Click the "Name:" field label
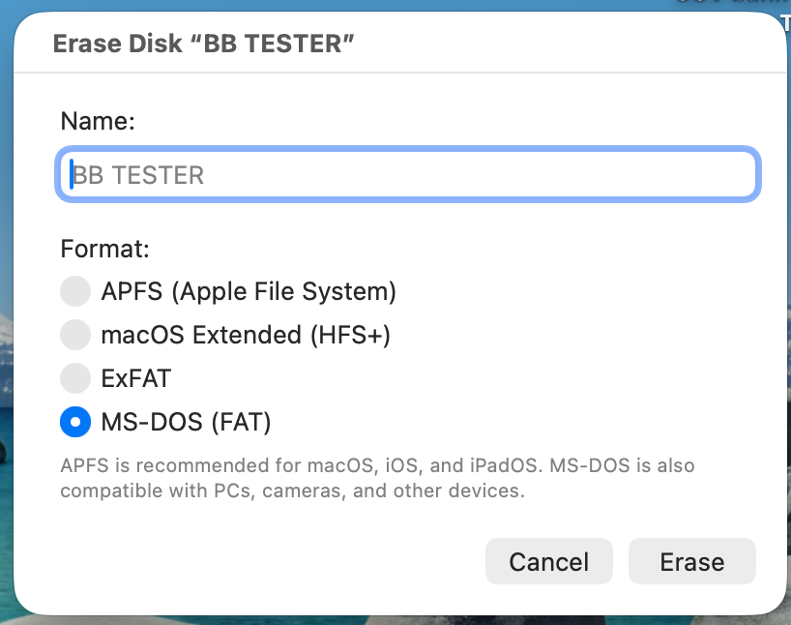 click(x=98, y=121)
